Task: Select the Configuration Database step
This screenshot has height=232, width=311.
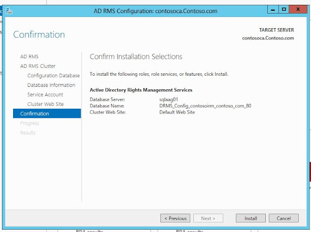Action: pyautogui.click(x=53, y=76)
